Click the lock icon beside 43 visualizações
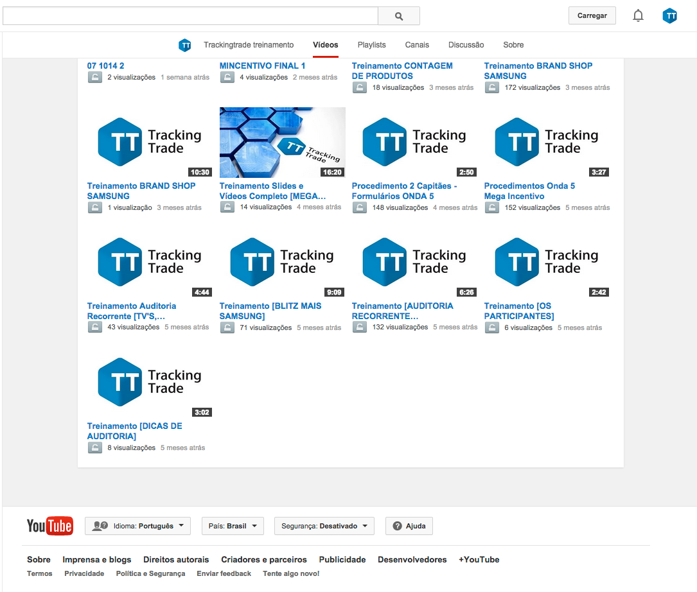Viewport: 697px width, 592px height. [x=94, y=327]
